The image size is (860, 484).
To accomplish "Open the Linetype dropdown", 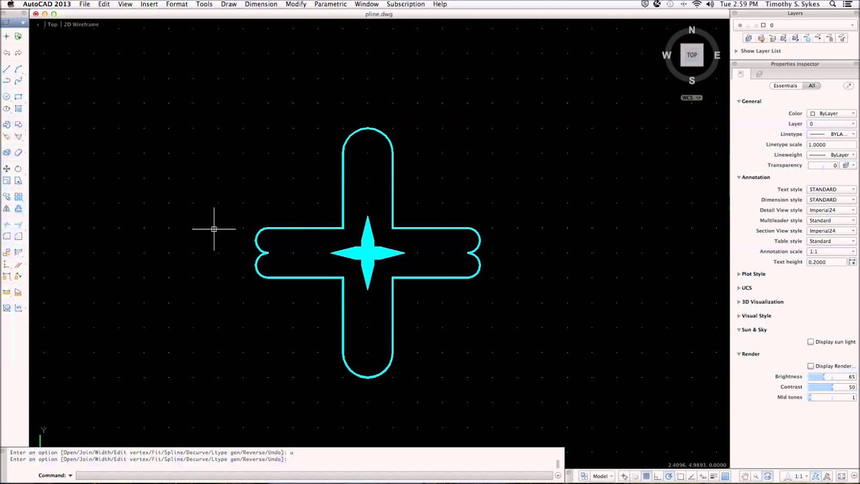I will (x=832, y=134).
